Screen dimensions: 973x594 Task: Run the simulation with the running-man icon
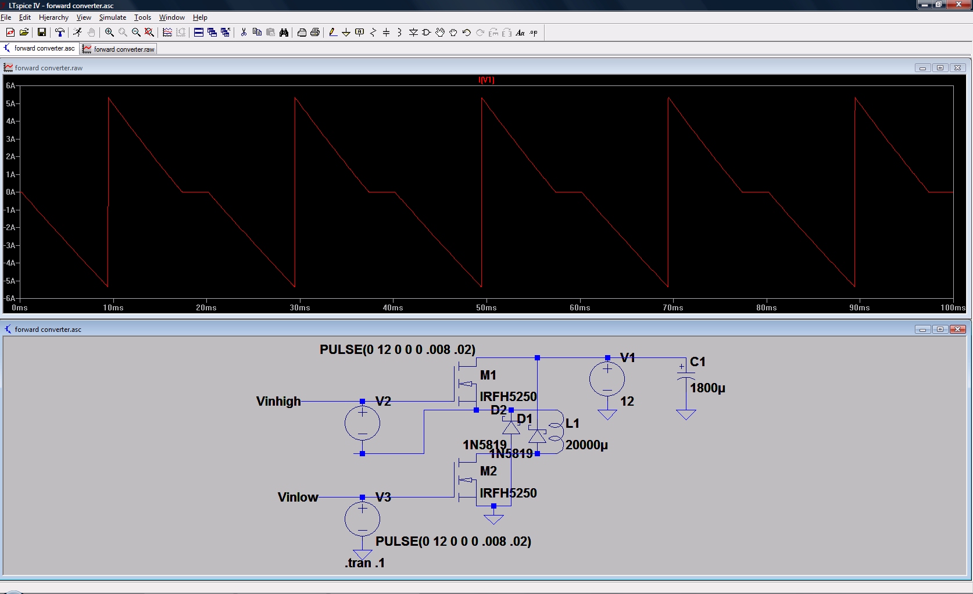pos(77,33)
